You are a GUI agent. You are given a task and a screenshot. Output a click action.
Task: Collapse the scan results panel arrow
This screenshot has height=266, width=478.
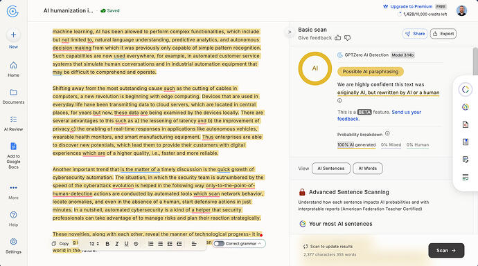290,32
